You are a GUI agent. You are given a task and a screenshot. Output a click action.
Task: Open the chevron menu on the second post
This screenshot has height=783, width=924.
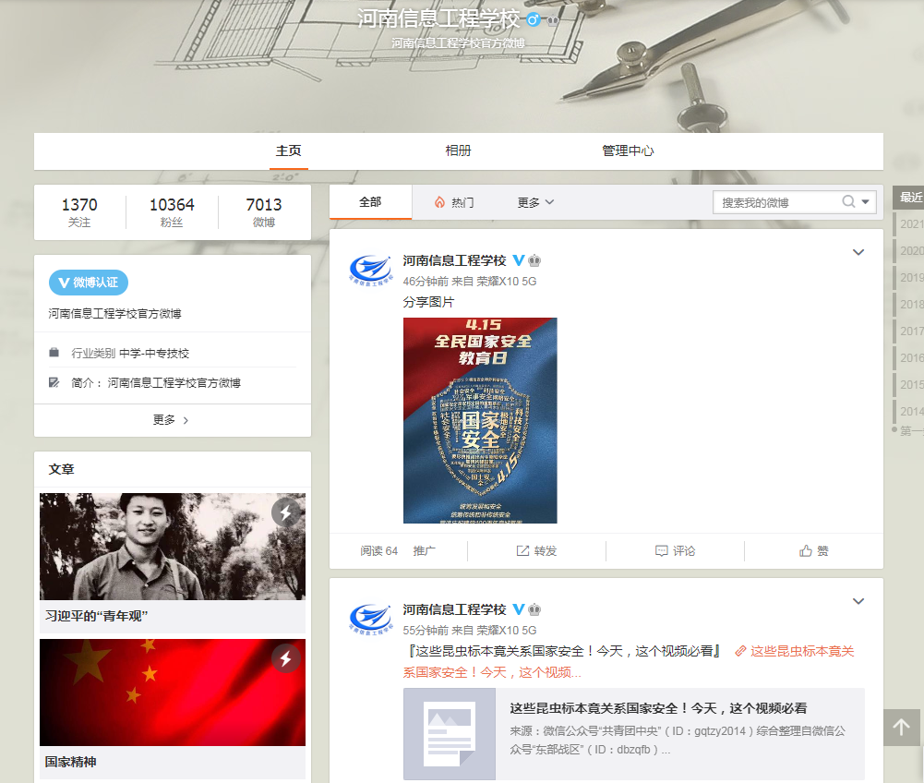[x=858, y=602]
